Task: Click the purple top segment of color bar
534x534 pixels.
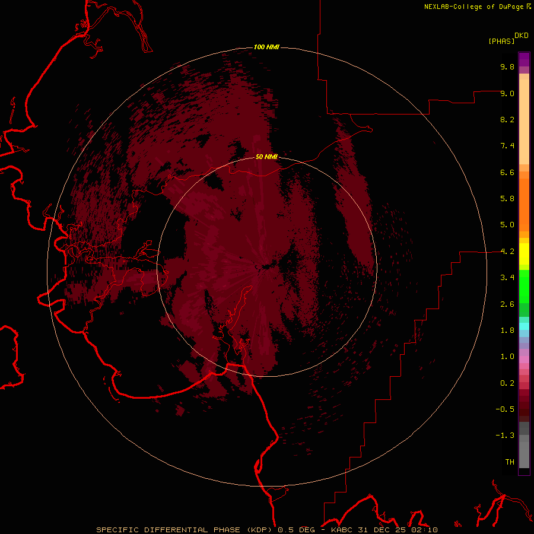Action: 524,59
